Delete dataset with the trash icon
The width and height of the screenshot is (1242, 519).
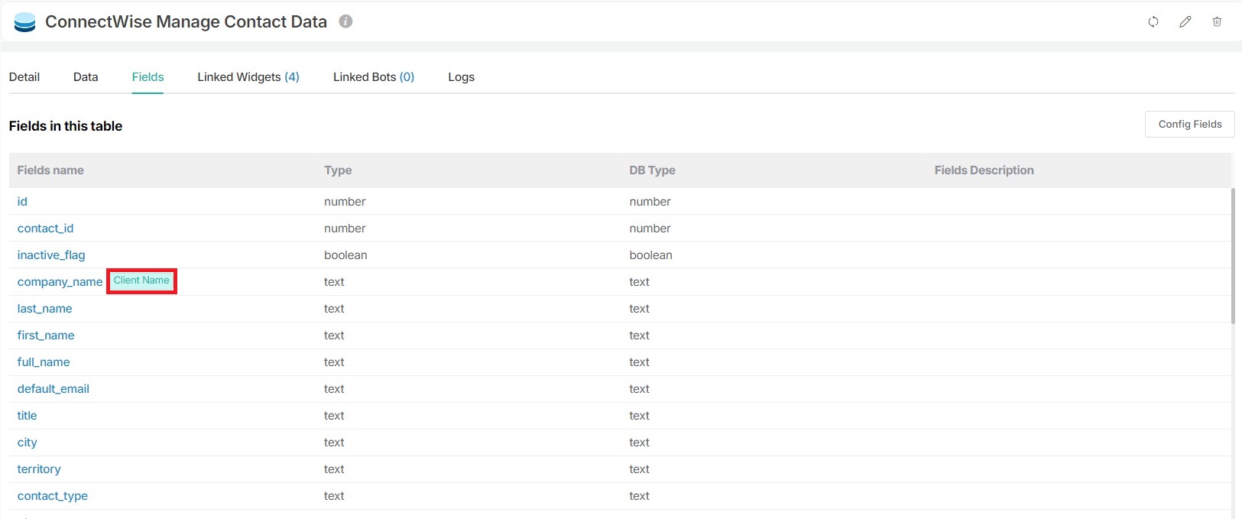click(1217, 21)
